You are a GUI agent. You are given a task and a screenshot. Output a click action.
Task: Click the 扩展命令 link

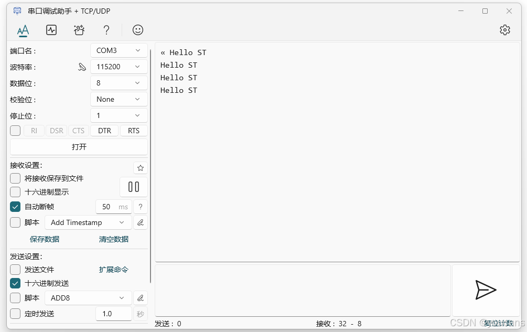point(113,269)
